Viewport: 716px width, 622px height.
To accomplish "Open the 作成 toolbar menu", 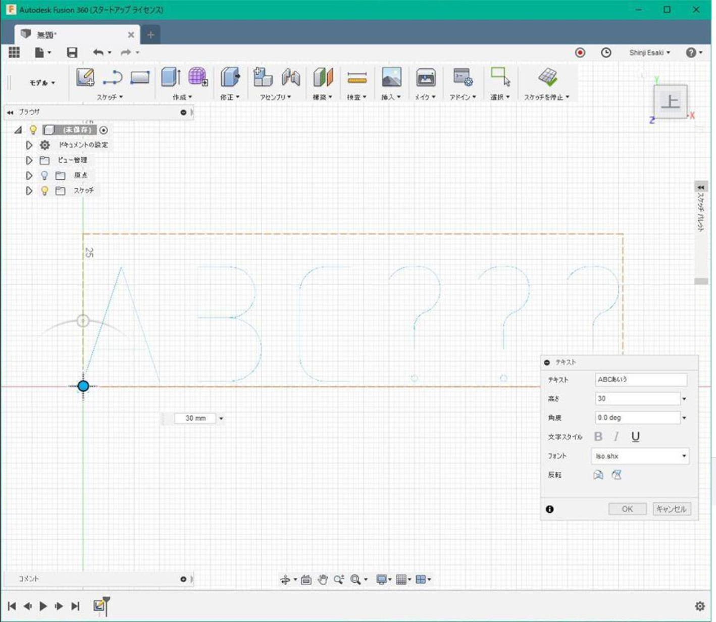I will pos(182,97).
